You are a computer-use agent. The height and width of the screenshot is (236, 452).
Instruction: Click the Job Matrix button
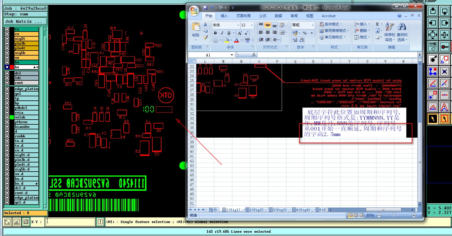25,21
